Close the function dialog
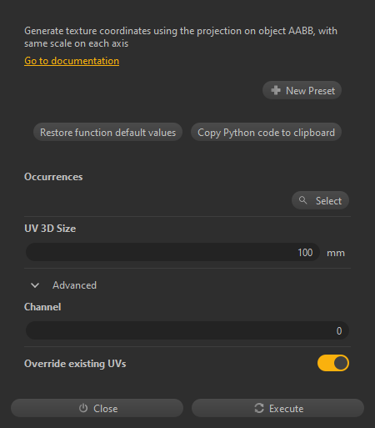Viewport: 375px width, 428px height. coord(97,408)
